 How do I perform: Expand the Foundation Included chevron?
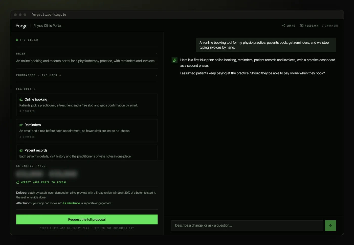156,75
